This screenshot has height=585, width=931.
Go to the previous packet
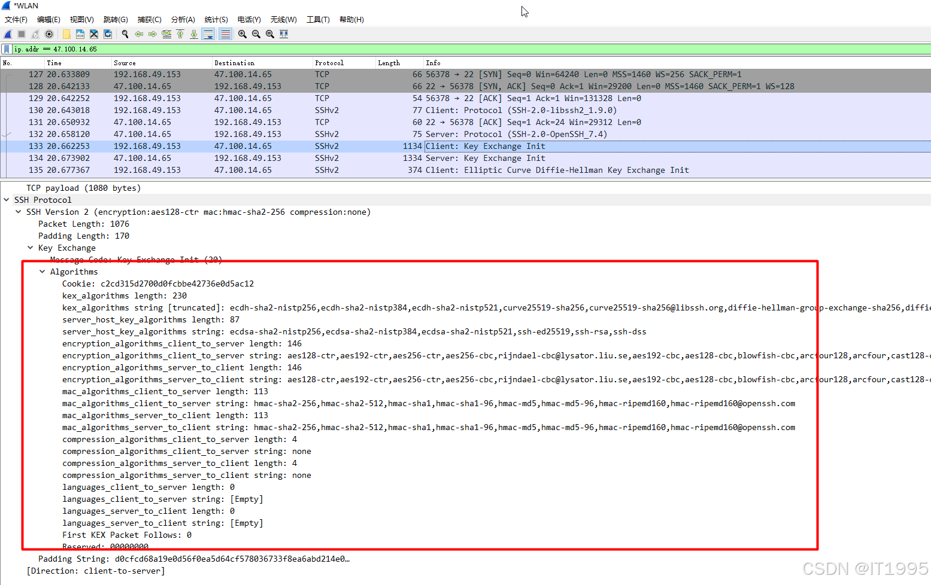coord(139,34)
